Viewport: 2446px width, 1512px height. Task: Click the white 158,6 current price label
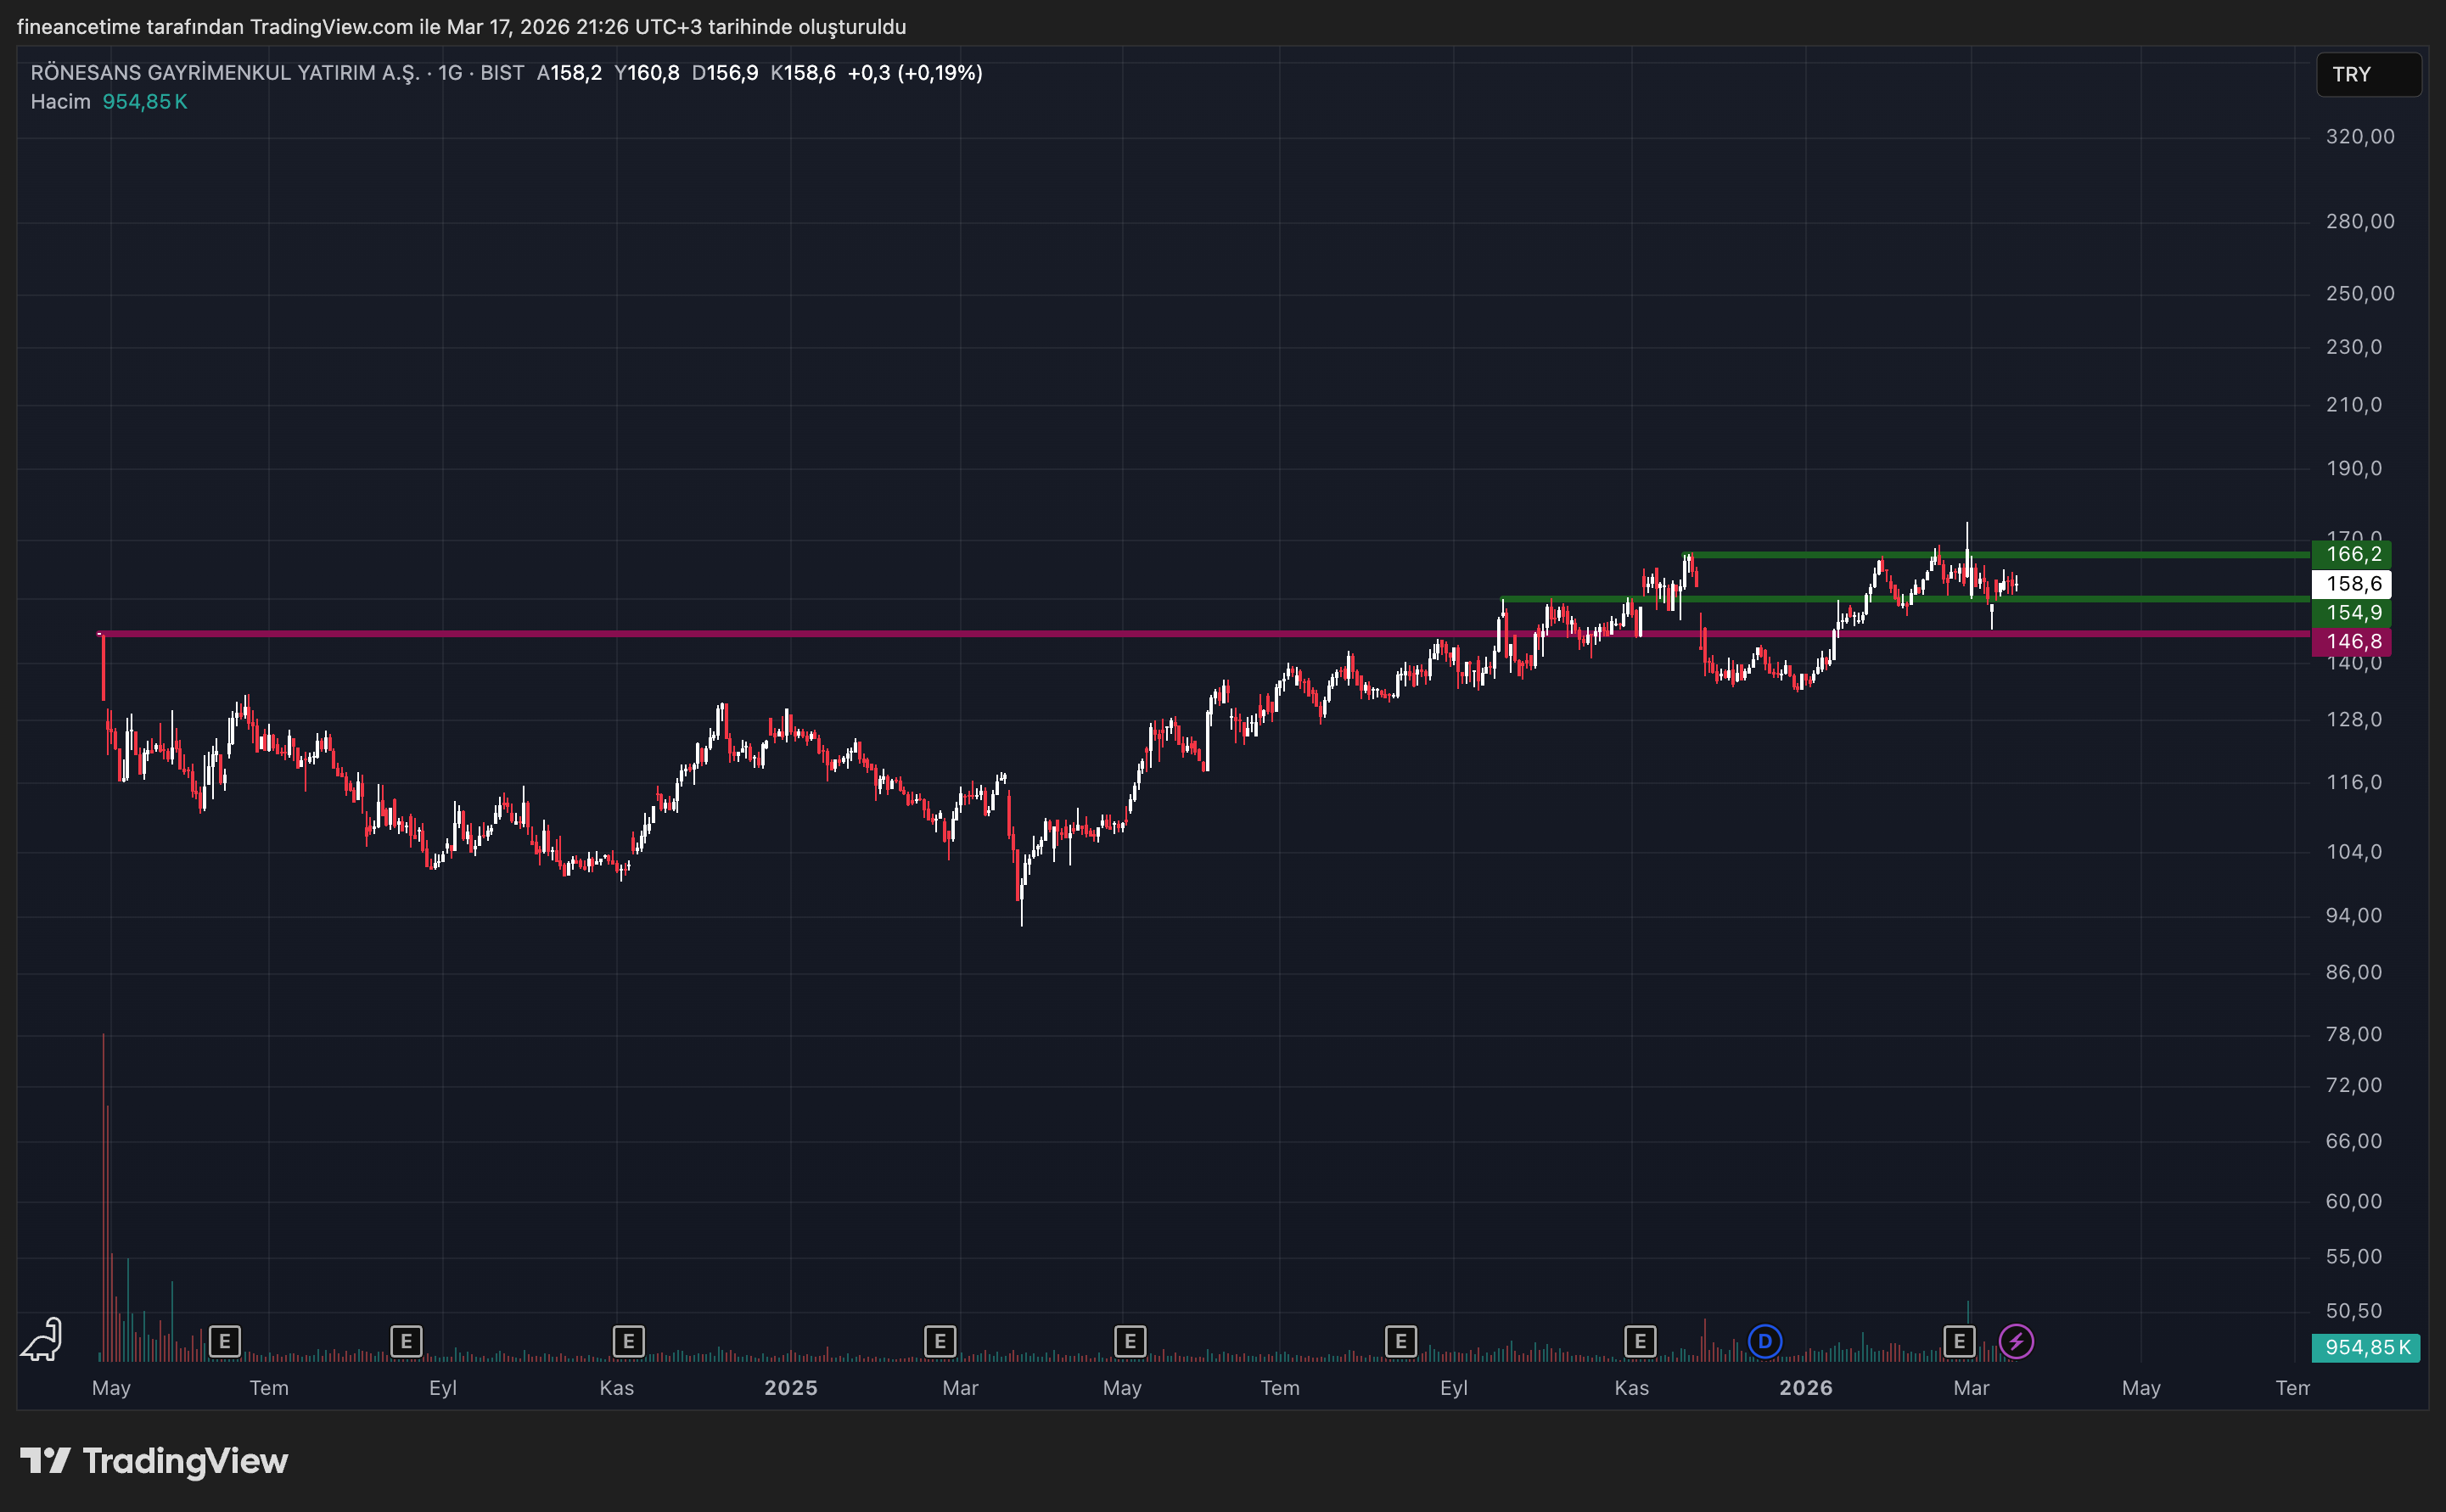[x=2352, y=583]
